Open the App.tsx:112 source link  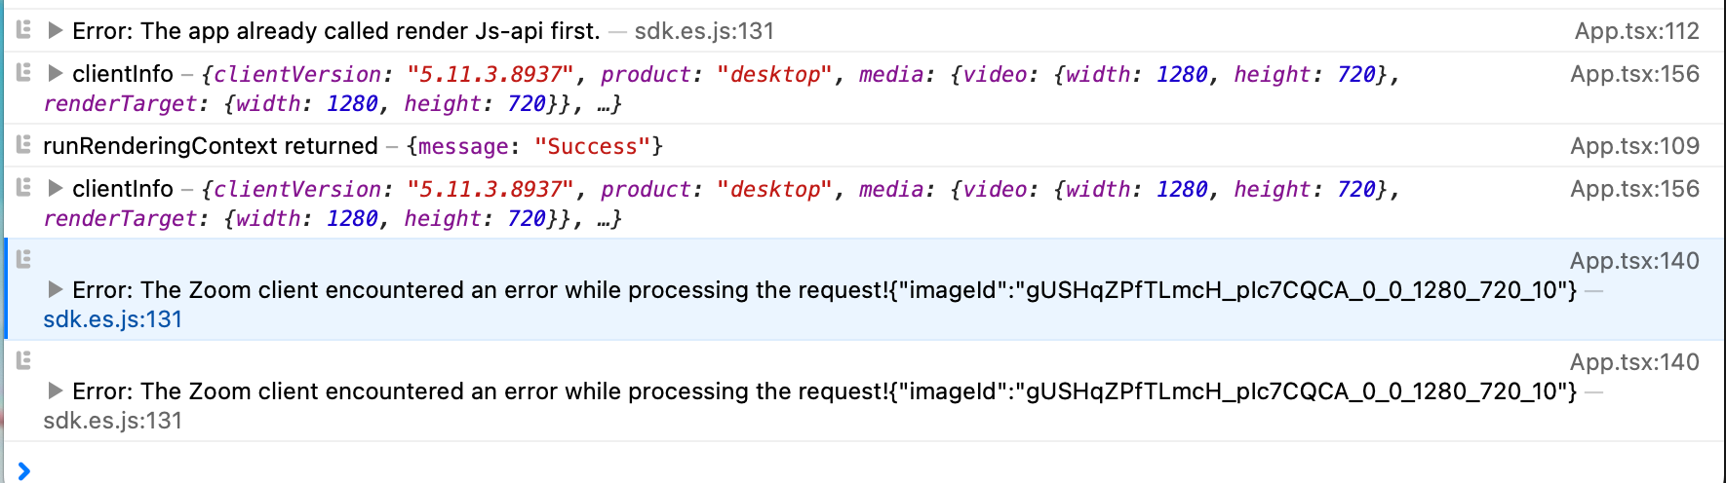point(1636,31)
